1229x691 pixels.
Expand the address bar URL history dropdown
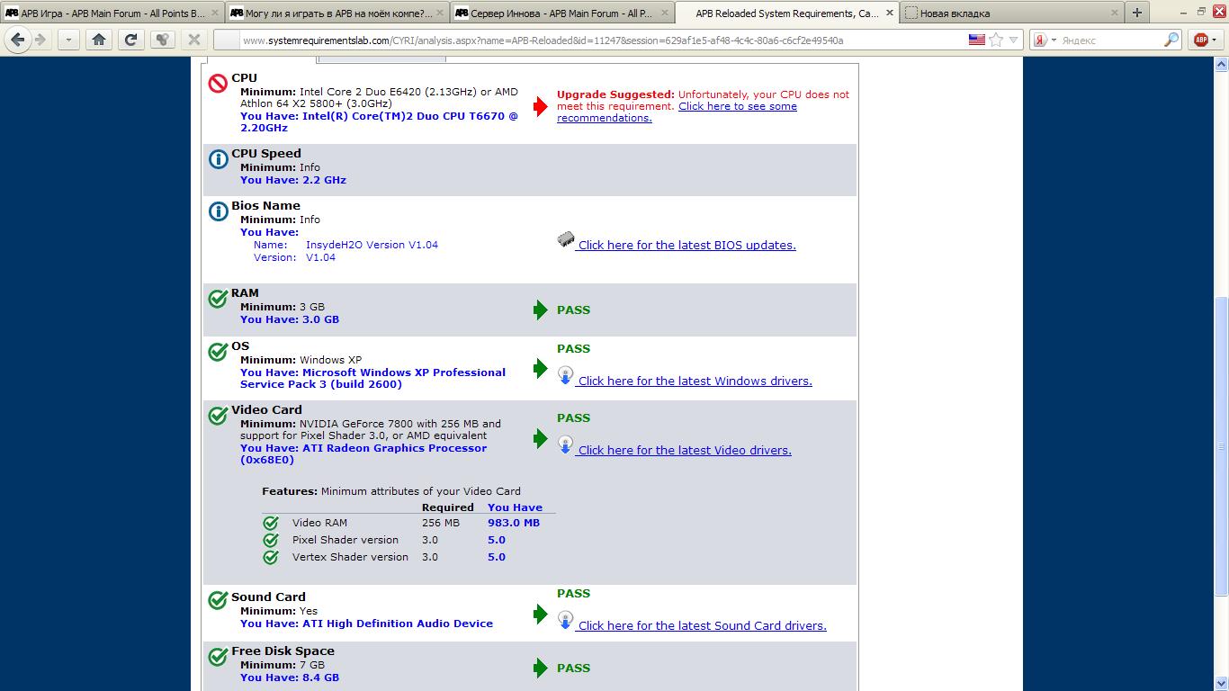click(x=1014, y=40)
